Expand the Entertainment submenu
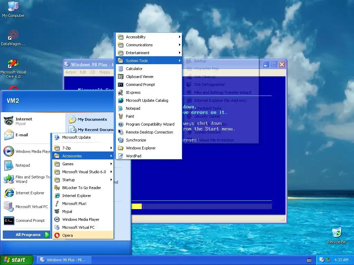This screenshot has height=265, width=354. [149, 53]
